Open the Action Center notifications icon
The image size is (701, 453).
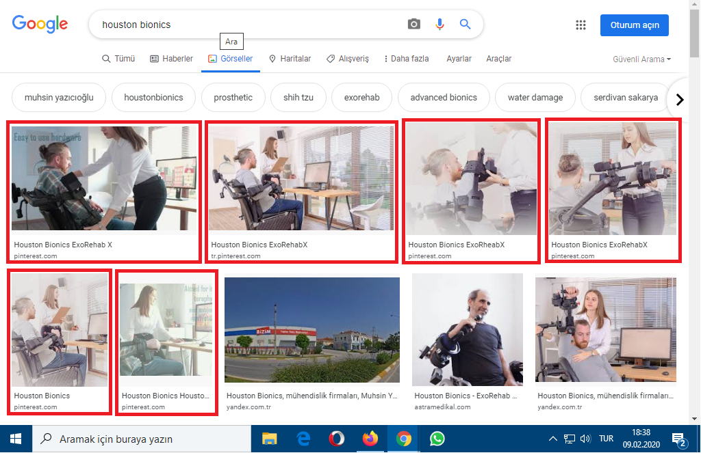click(679, 439)
